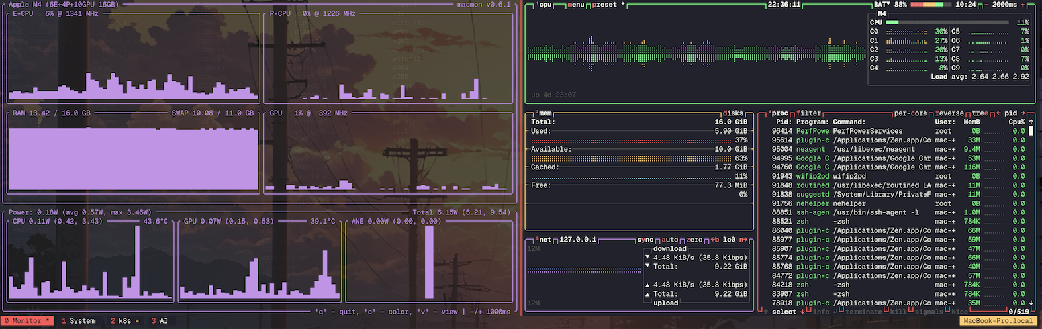
Task: Switch to tmux window 3 AI
Action: [x=160, y=321]
